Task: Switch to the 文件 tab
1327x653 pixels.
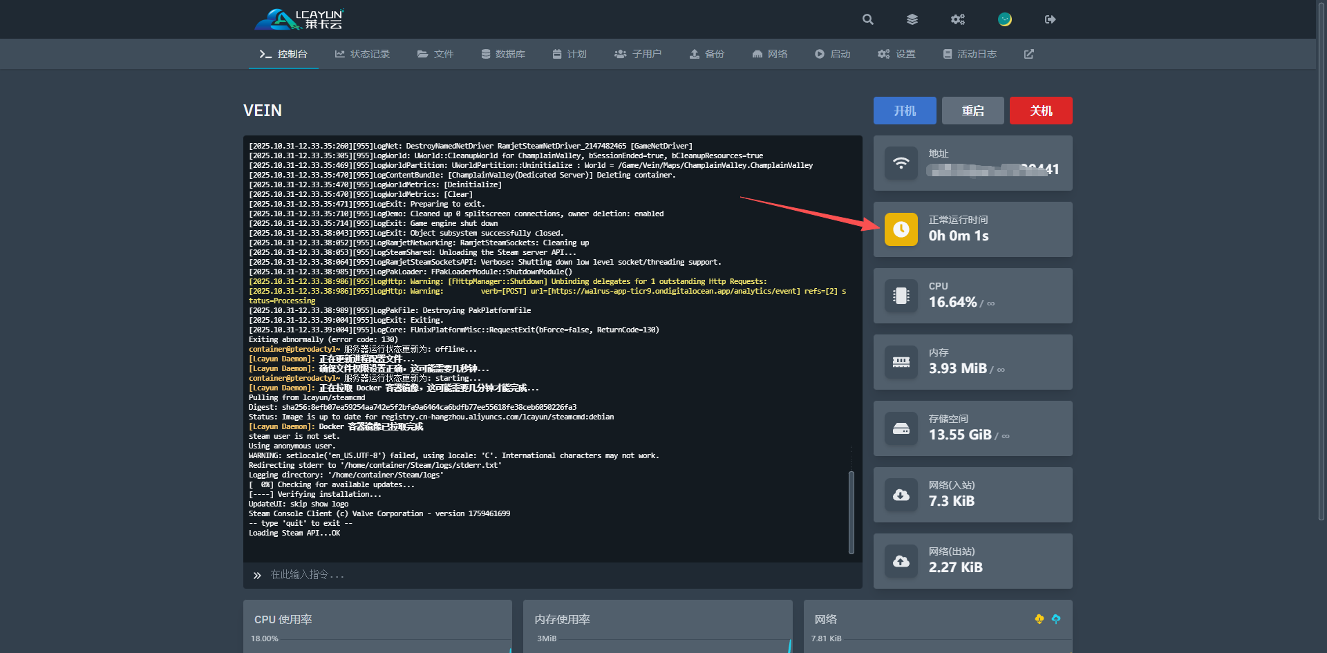Action: point(435,54)
